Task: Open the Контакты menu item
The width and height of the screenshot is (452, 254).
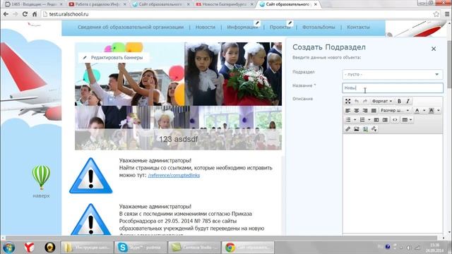Action: point(358,27)
